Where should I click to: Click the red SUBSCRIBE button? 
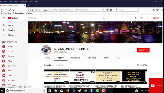[x=143, y=50]
